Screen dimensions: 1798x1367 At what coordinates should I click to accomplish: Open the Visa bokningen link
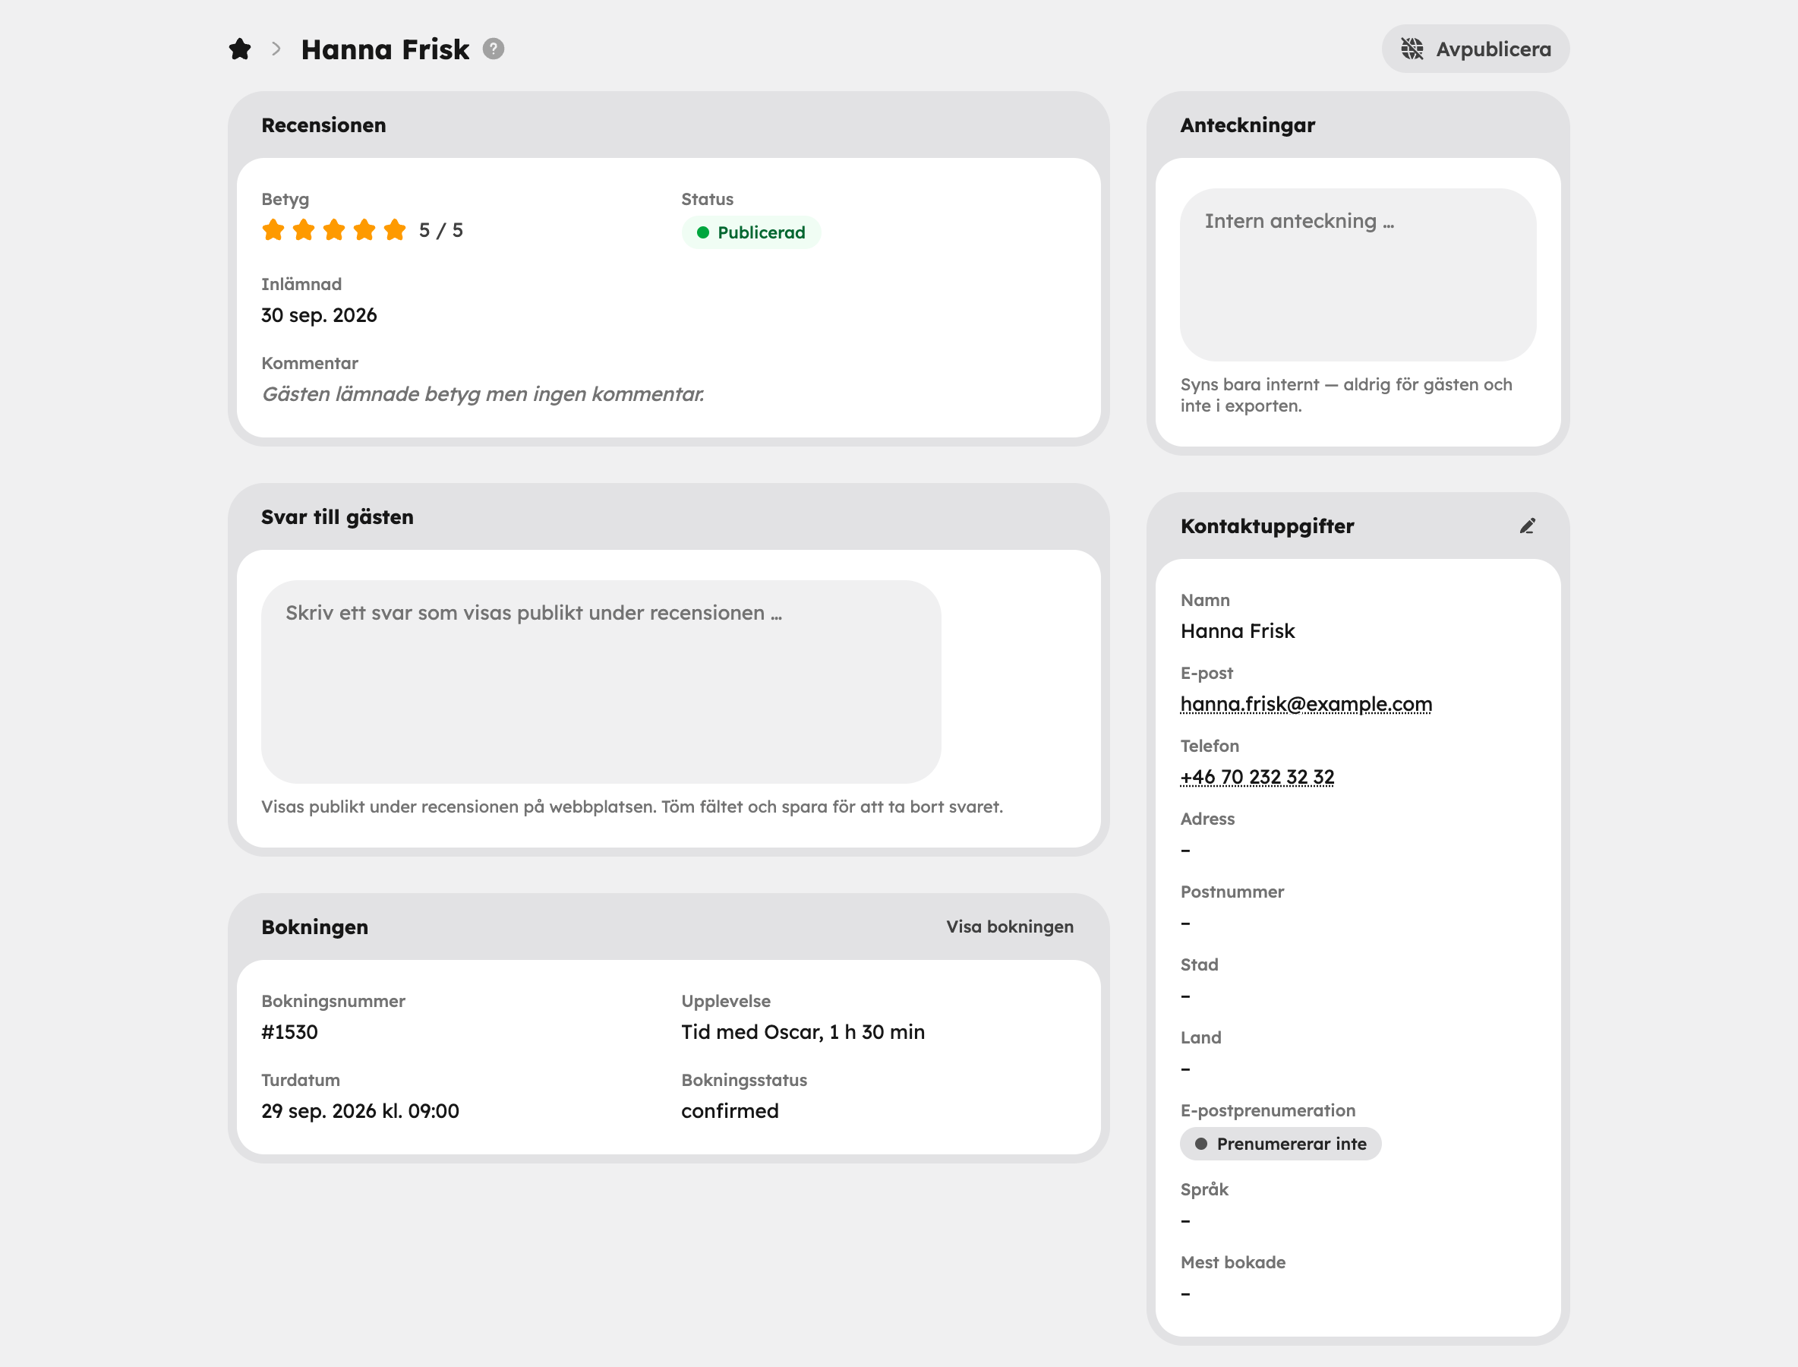pyautogui.click(x=1009, y=927)
